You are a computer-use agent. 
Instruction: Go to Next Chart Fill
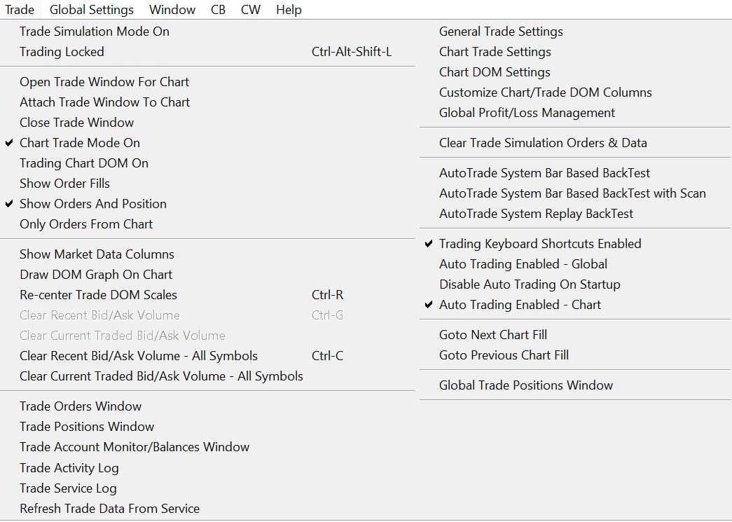pos(493,335)
